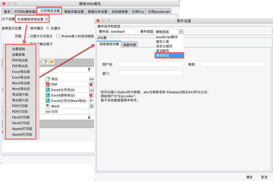Click the 部门 input field
Image resolution: width=273 pixels, height=181 pixels.
click(151, 73)
